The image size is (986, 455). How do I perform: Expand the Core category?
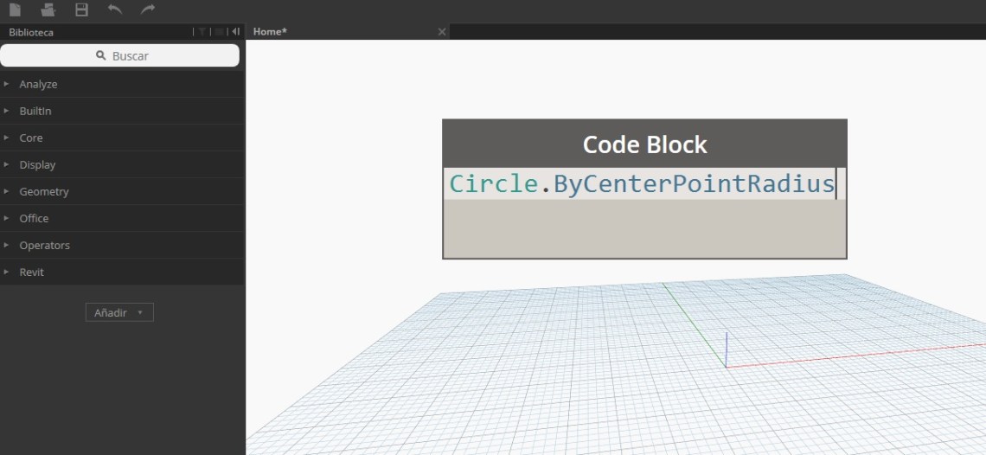31,138
